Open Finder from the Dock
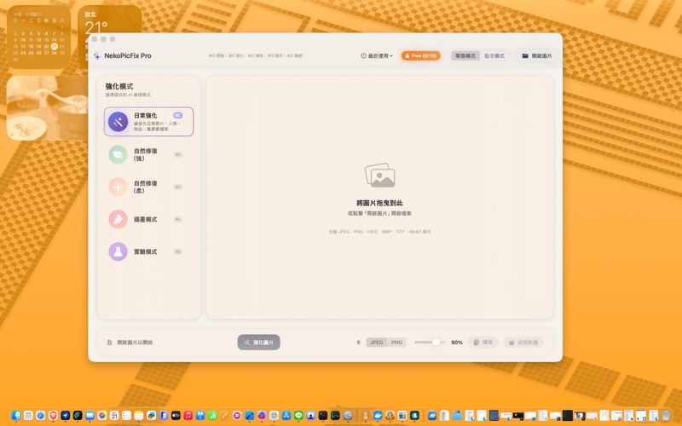 coord(16,415)
